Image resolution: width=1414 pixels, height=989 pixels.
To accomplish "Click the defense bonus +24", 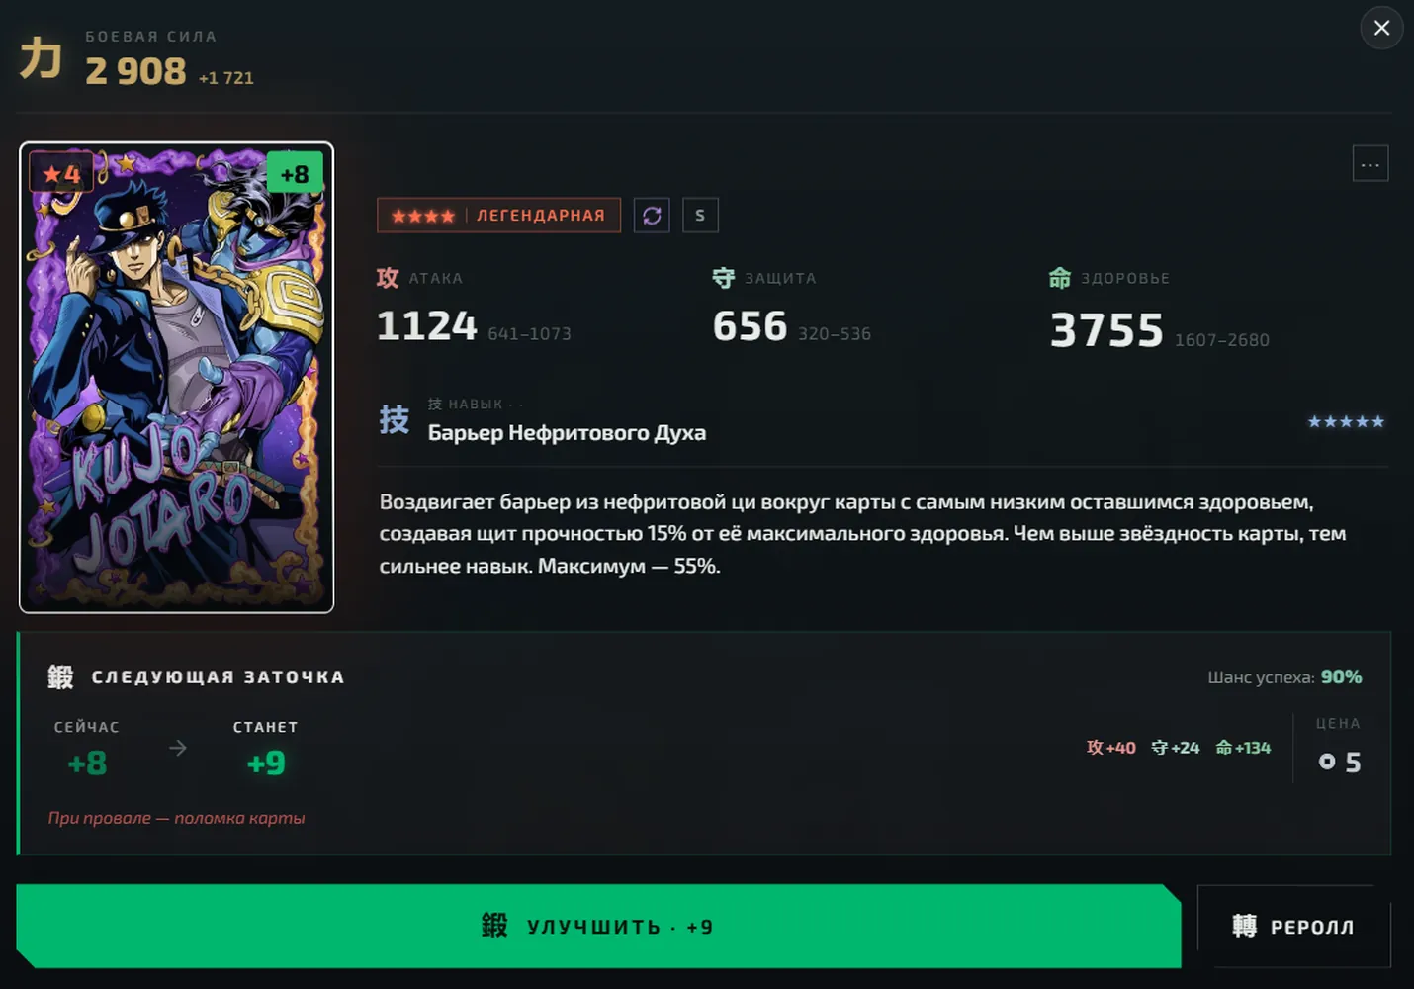I will [x=1176, y=748].
